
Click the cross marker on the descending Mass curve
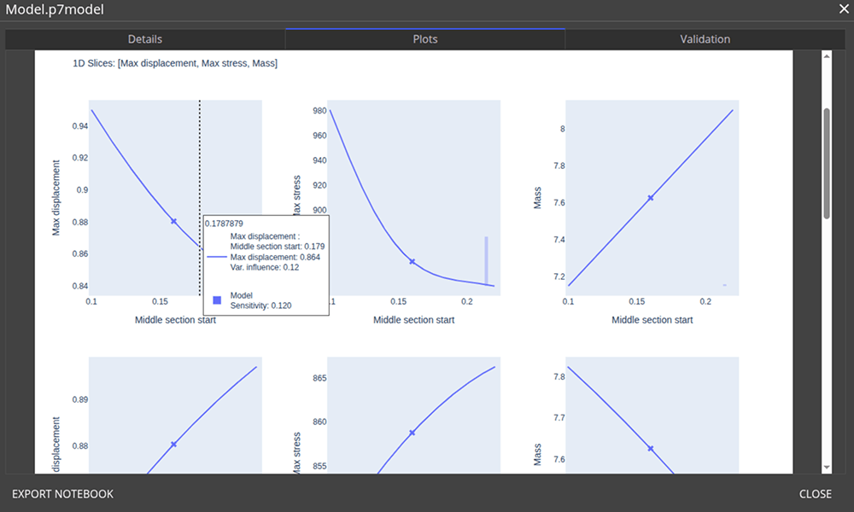coord(651,448)
